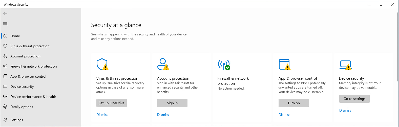Viewport: 399px width, 127px height.
Task: Dismiss the App & browser control warning
Action: 284,115
